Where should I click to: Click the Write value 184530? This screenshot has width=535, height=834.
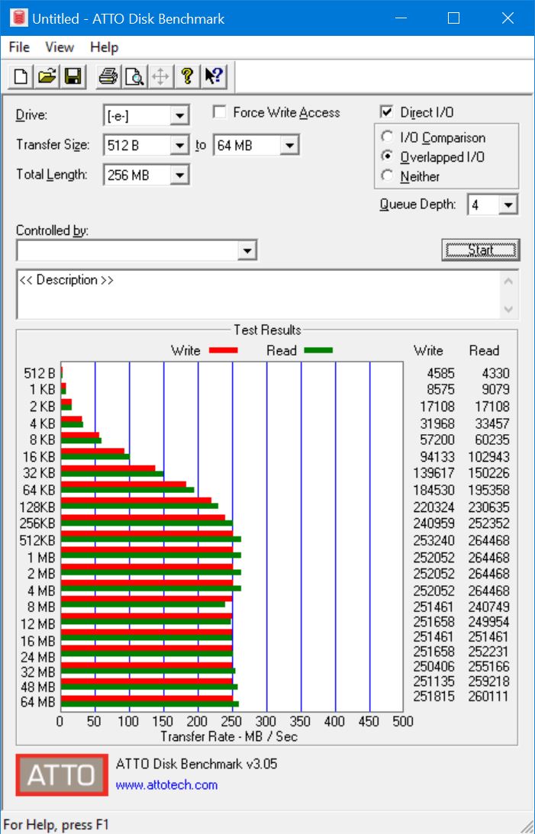coord(434,490)
